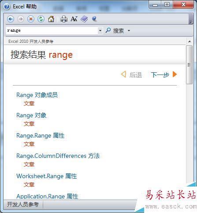This screenshot has width=197, height=213.
Task: Minimize the Excel 帮助 window
Action: click(155, 5)
